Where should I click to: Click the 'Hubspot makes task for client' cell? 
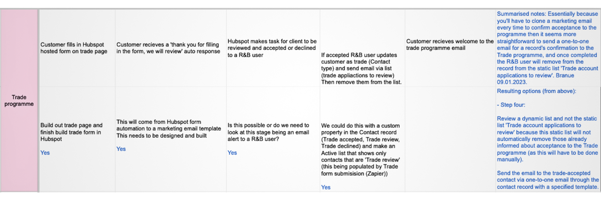pos(272,48)
